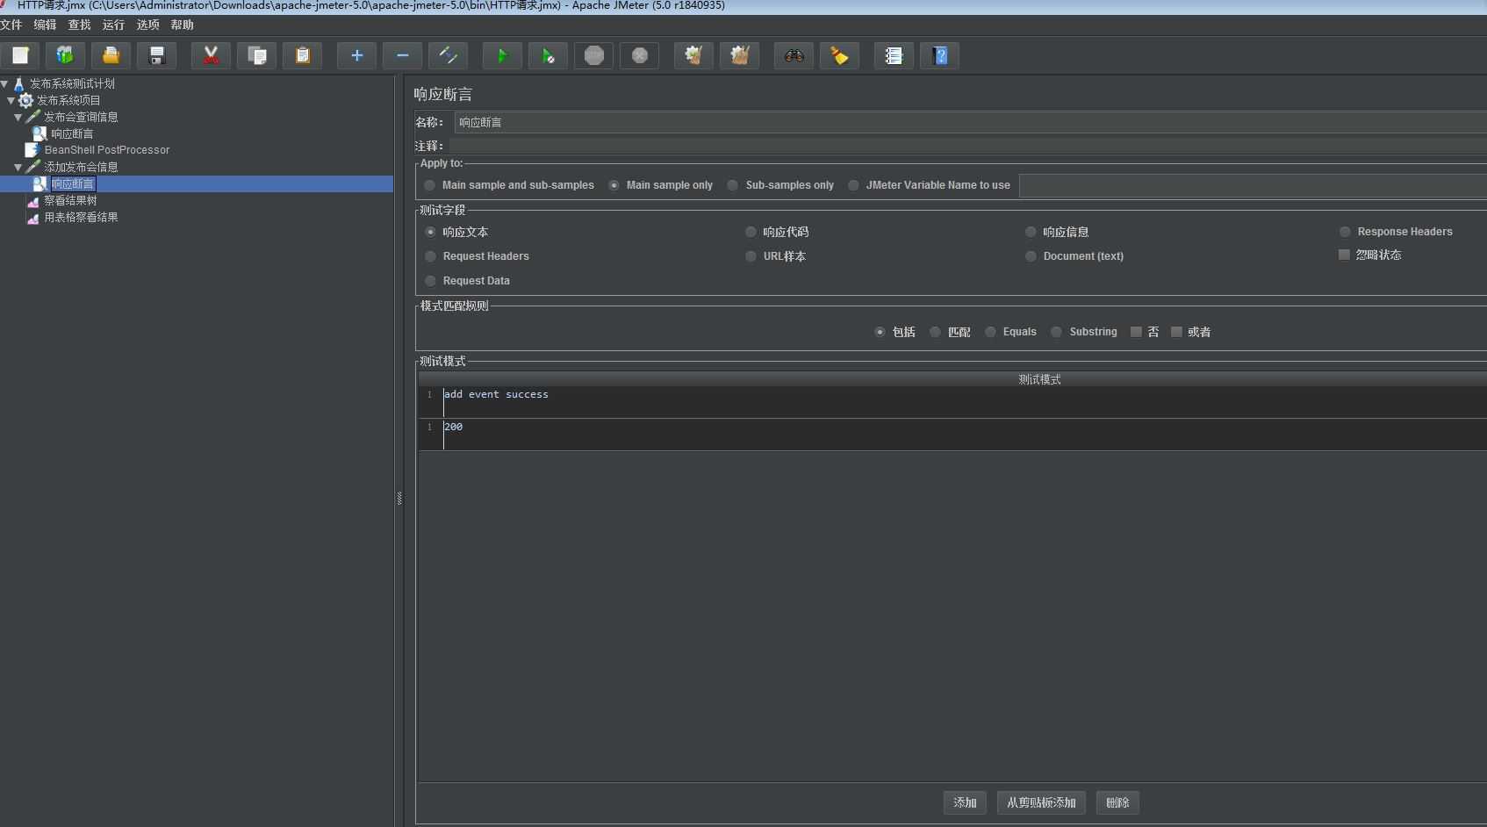Open the Templates icon in toolbar
This screenshot has width=1487, height=827.
click(66, 55)
